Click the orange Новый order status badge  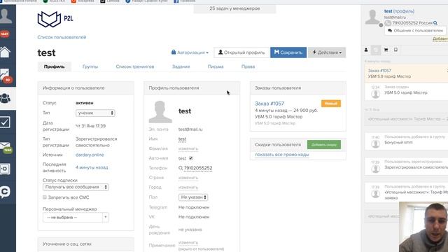[x=331, y=104]
